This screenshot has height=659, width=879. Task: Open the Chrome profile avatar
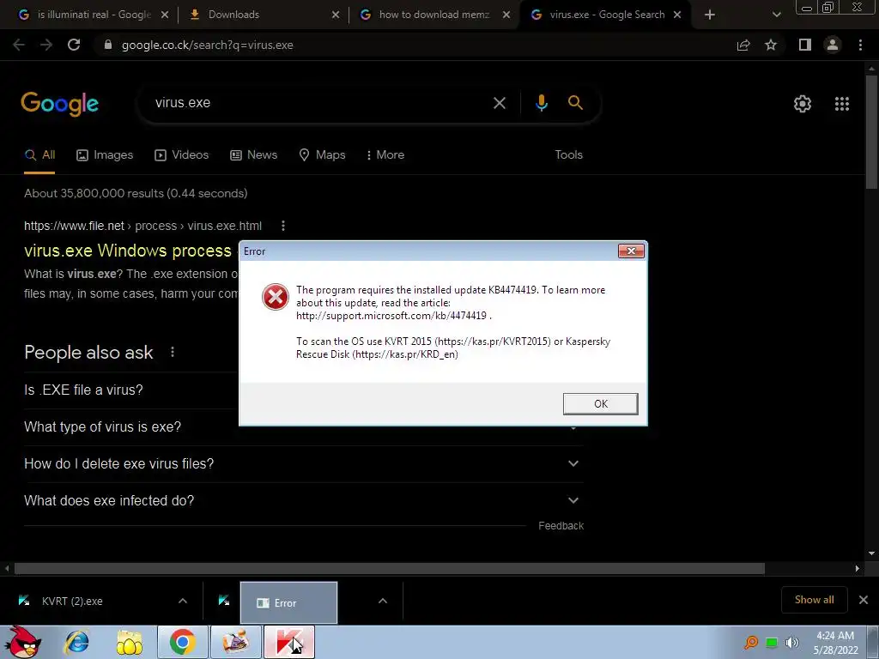(833, 45)
